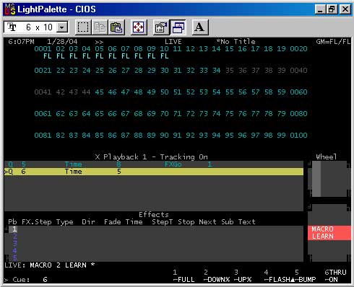Click the red MACRO LEARN indicator

coord(329,233)
